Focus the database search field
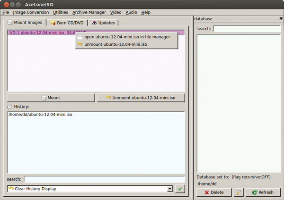 [x=247, y=29]
